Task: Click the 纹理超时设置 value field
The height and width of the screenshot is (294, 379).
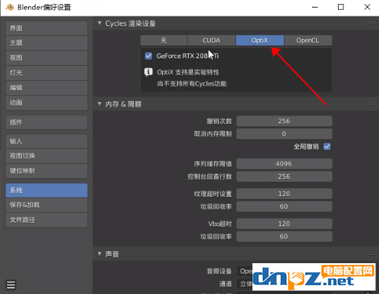Action: pos(285,194)
